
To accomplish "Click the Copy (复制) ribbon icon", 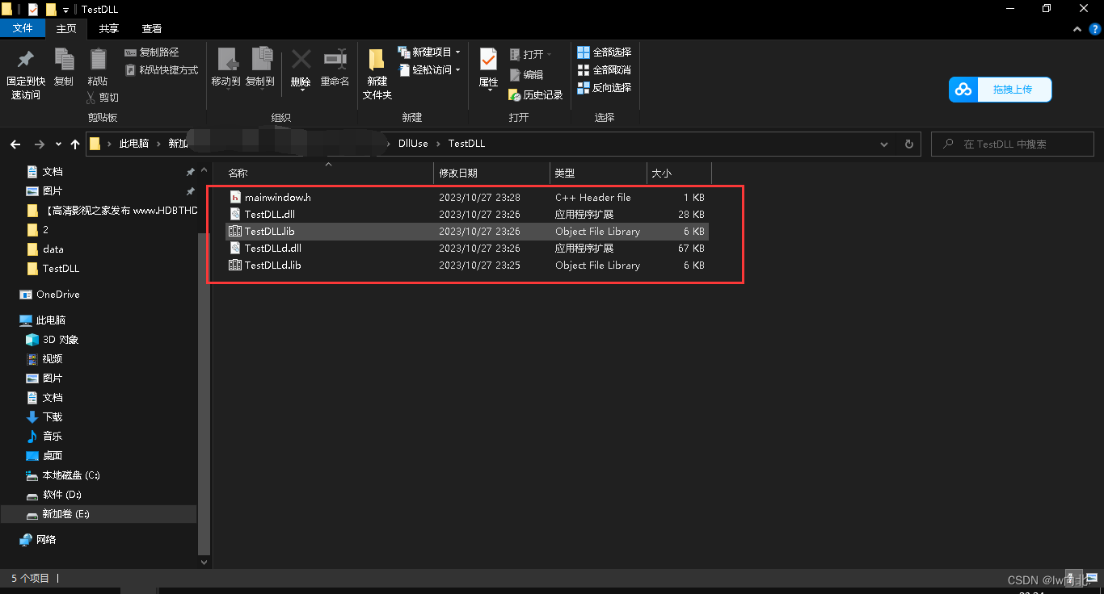I will 64,60.
